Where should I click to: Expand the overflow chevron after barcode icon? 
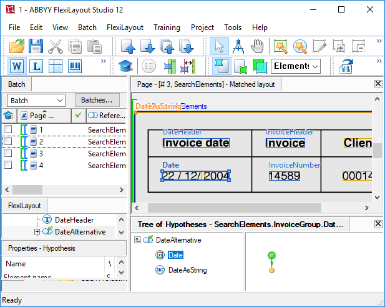[104, 61]
